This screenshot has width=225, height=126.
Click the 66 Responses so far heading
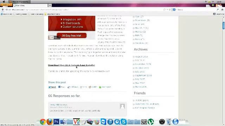[x=64, y=96]
